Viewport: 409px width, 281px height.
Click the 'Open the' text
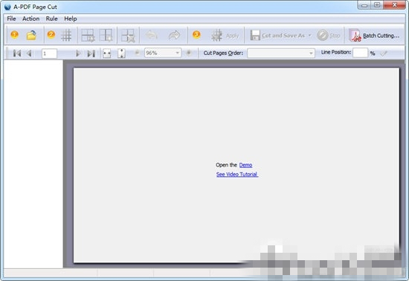point(226,165)
